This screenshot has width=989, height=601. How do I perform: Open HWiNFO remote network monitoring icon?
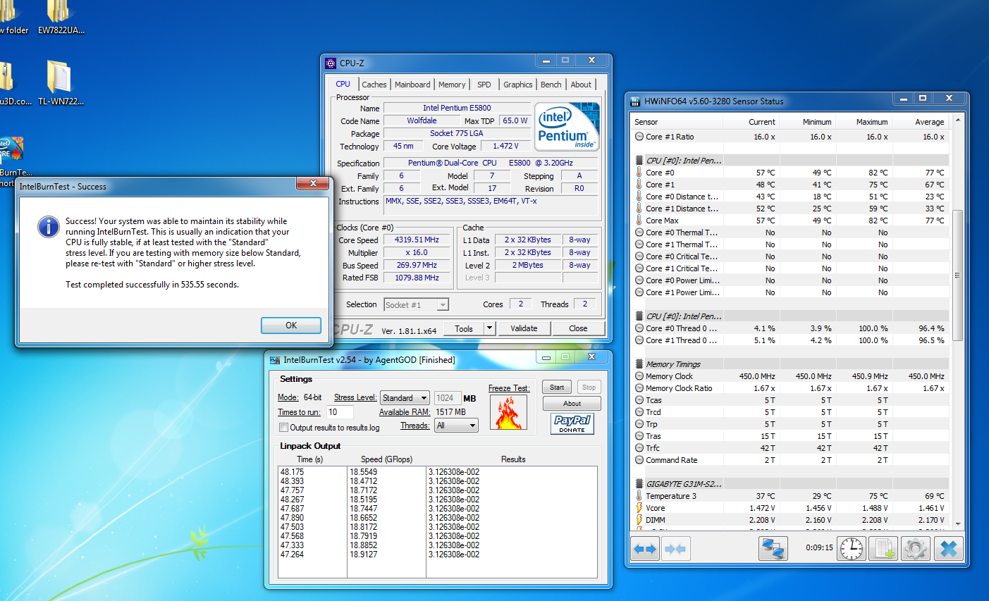(x=773, y=549)
